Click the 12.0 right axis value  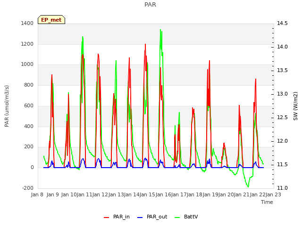point(282,141)
